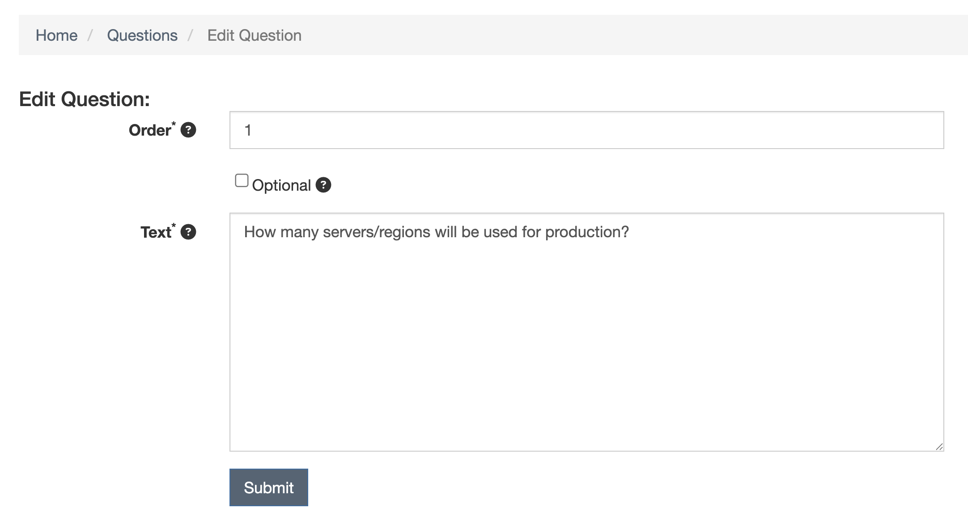968x521 pixels.
Task: Click the Text field label
Action: (x=156, y=232)
